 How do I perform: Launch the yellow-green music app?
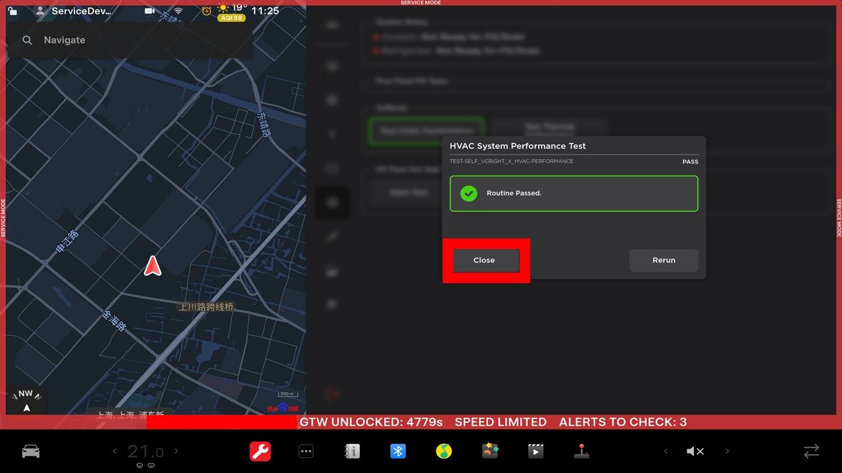pyautogui.click(x=444, y=451)
